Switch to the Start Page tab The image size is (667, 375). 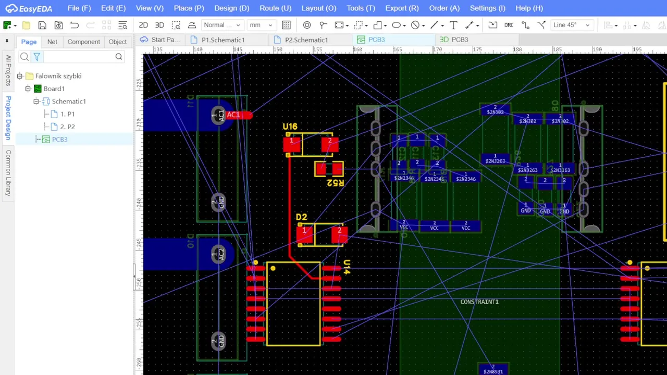[160, 40]
